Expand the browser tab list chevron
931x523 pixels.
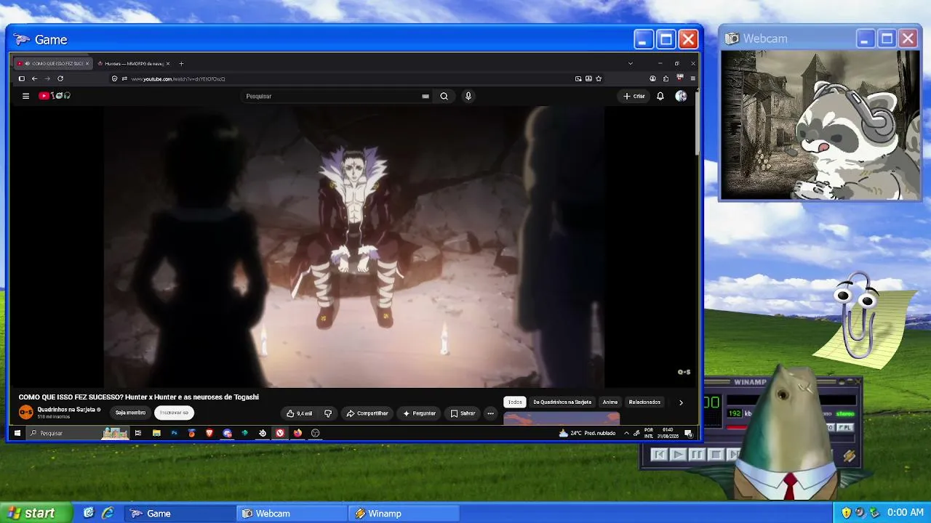click(631, 63)
